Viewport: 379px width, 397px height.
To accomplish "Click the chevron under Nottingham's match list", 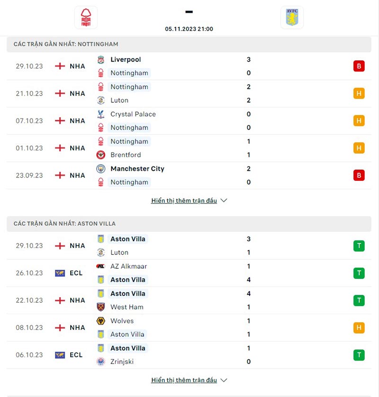I will click(223, 201).
